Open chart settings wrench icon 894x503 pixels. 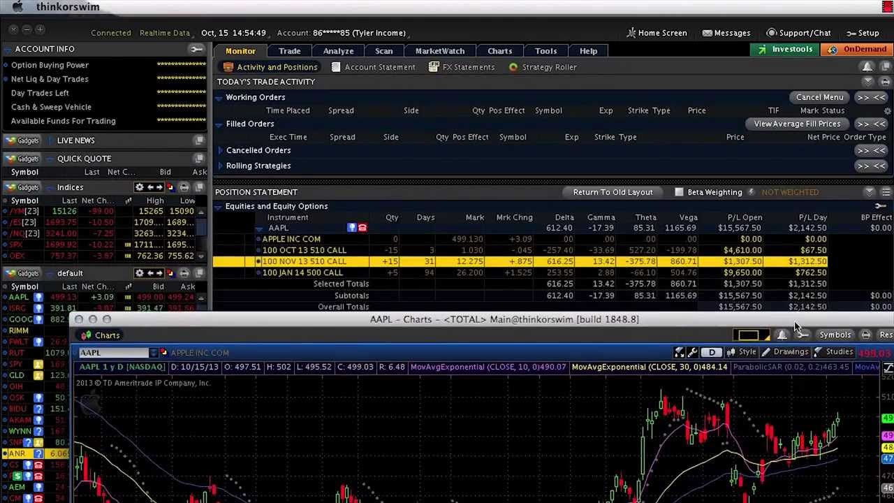pos(693,352)
